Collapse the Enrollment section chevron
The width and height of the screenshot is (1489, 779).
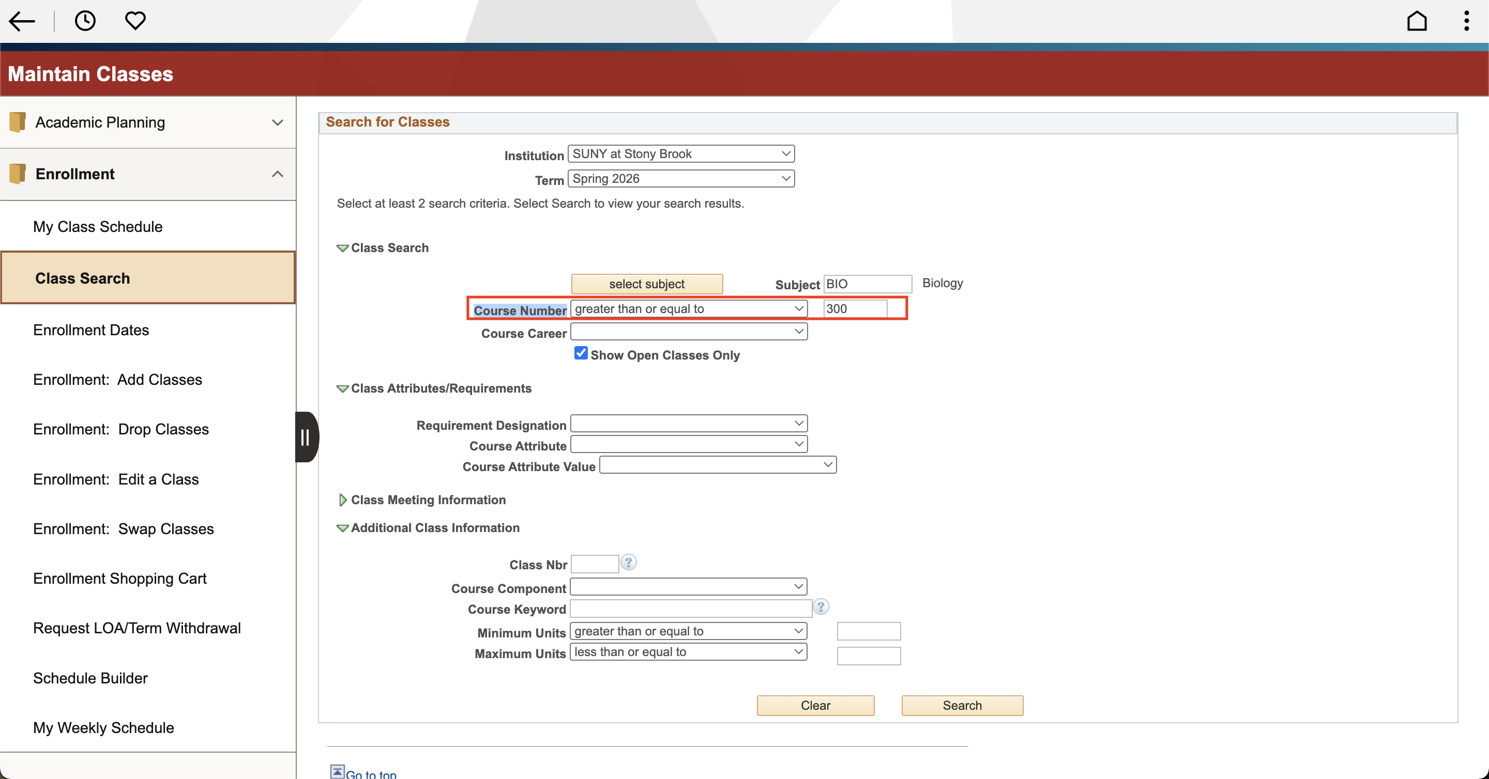tap(278, 174)
